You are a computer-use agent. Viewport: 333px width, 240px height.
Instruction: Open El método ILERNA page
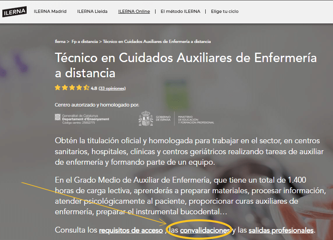tap(180, 11)
